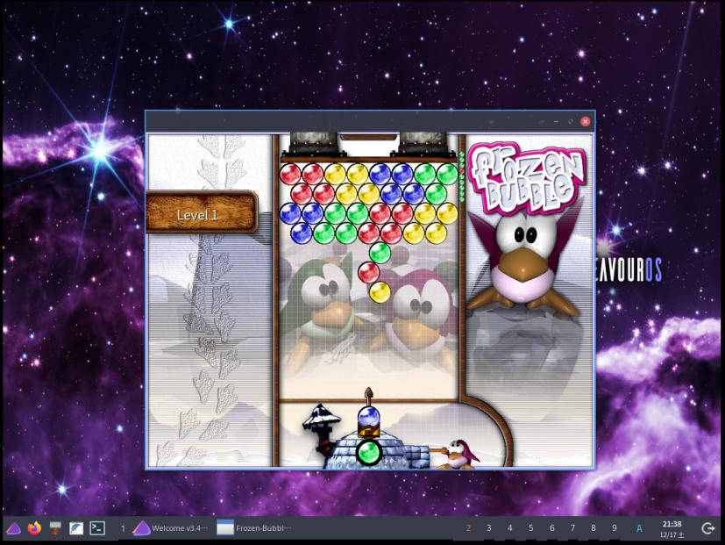The height and width of the screenshot is (545, 725).
Task: Click the keyboard layout indicator A
Action: 639,528
